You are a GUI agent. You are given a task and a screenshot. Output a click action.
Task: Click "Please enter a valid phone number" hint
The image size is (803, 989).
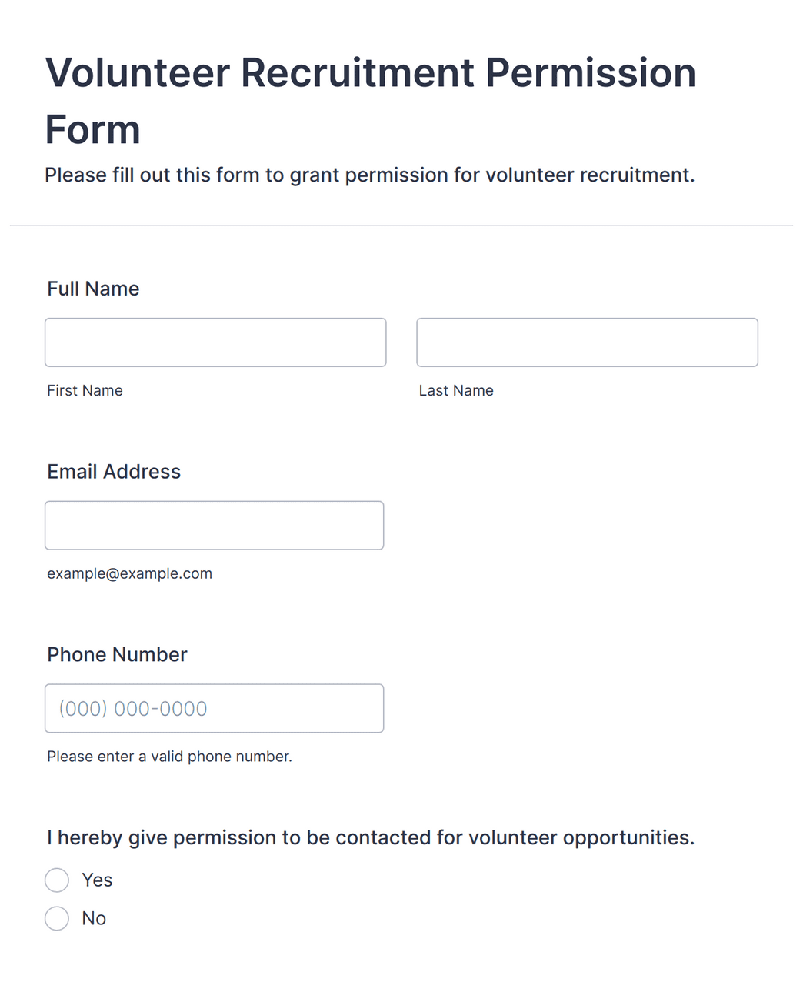coord(169,757)
